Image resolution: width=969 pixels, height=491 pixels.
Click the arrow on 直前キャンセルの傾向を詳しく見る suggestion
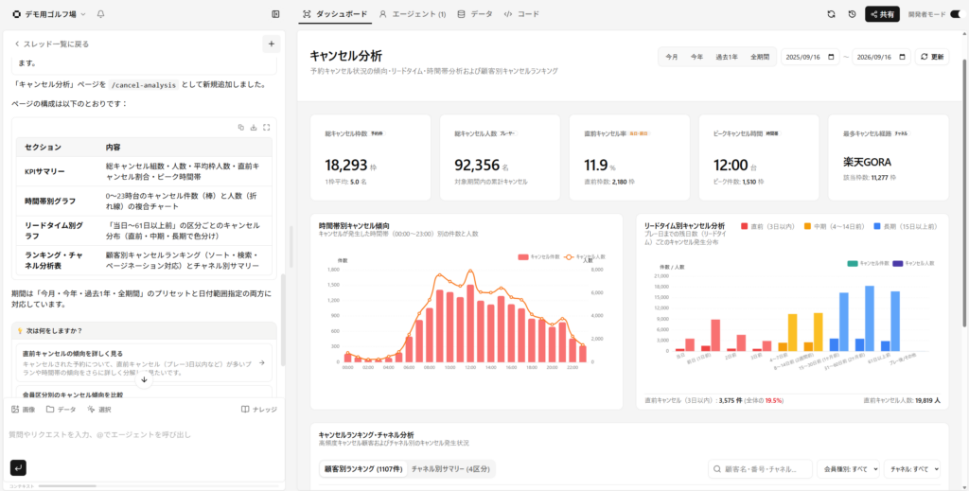[262, 362]
